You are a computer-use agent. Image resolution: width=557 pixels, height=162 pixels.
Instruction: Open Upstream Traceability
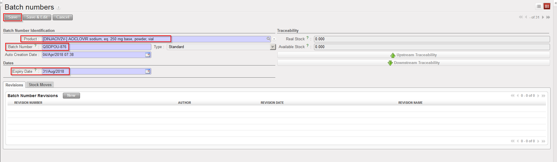point(414,55)
